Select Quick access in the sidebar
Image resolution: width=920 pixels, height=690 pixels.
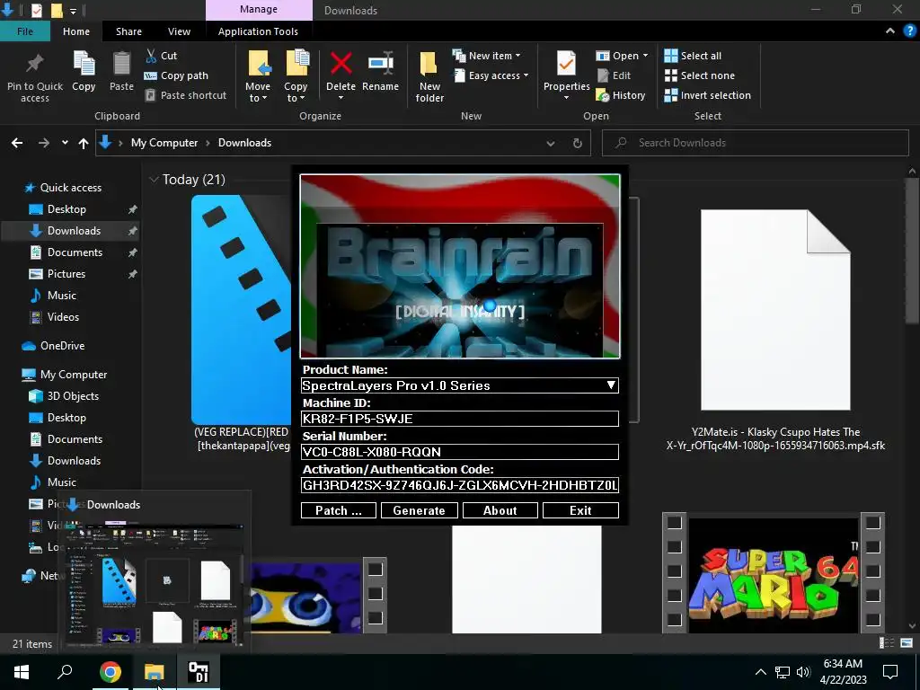[x=70, y=188]
